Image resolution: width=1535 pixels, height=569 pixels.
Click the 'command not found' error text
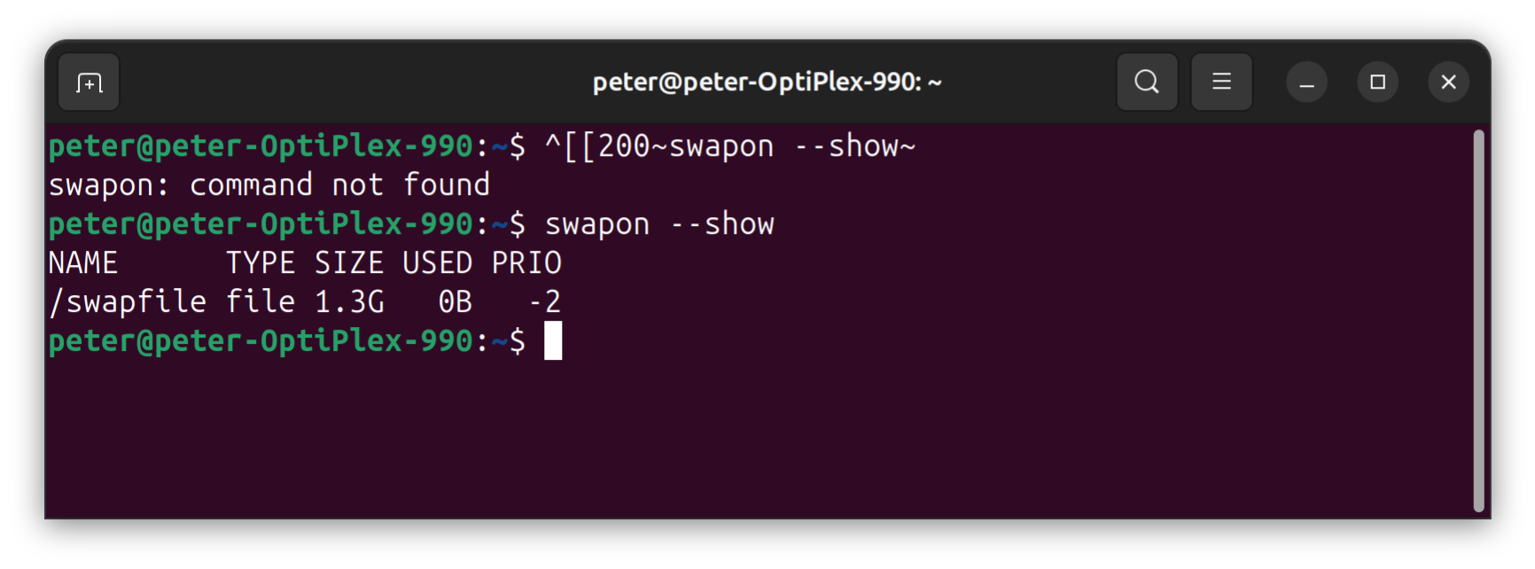coord(339,185)
